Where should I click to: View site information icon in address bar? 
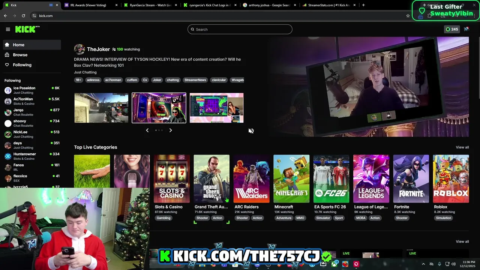[34, 16]
